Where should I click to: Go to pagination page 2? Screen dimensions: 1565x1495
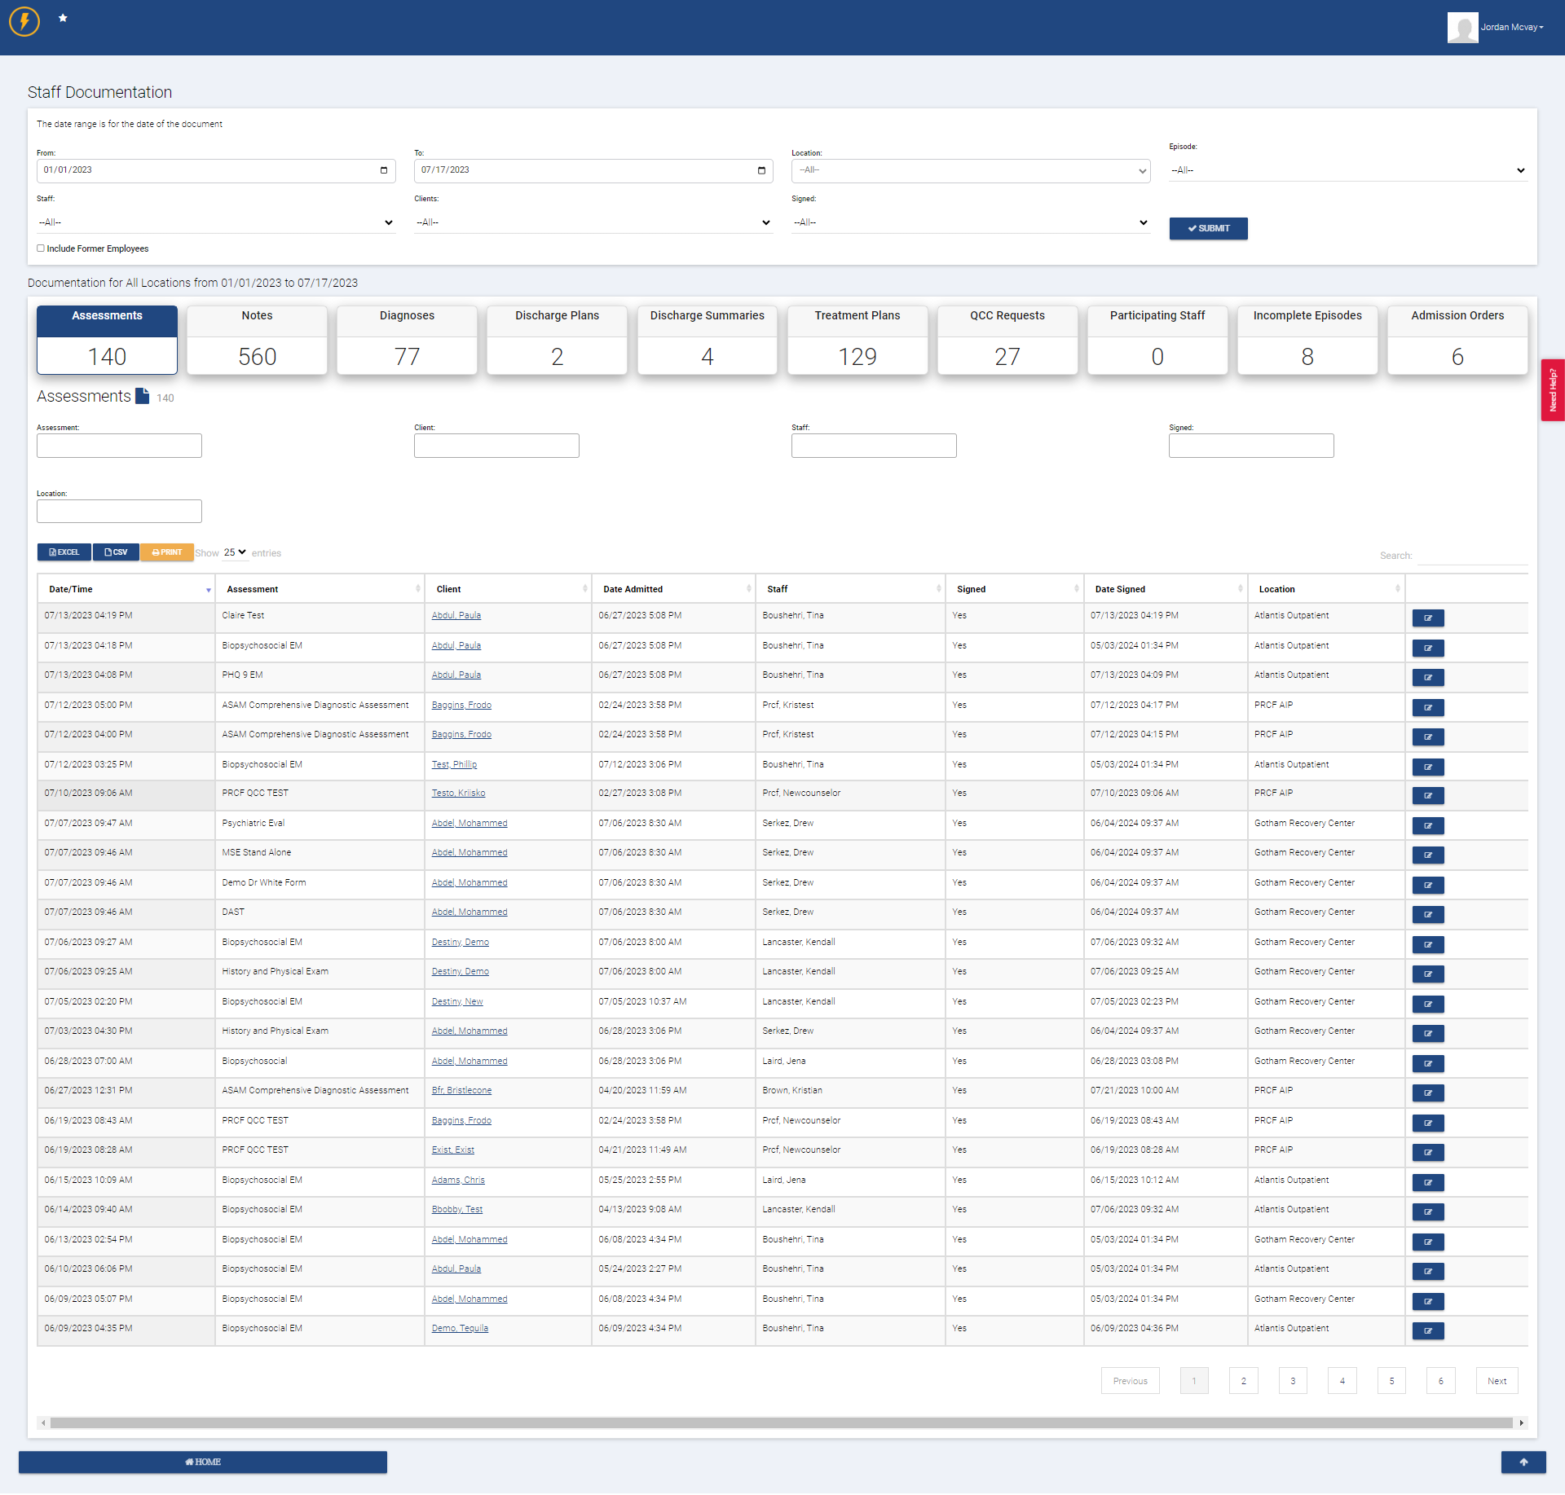pyautogui.click(x=1243, y=1381)
